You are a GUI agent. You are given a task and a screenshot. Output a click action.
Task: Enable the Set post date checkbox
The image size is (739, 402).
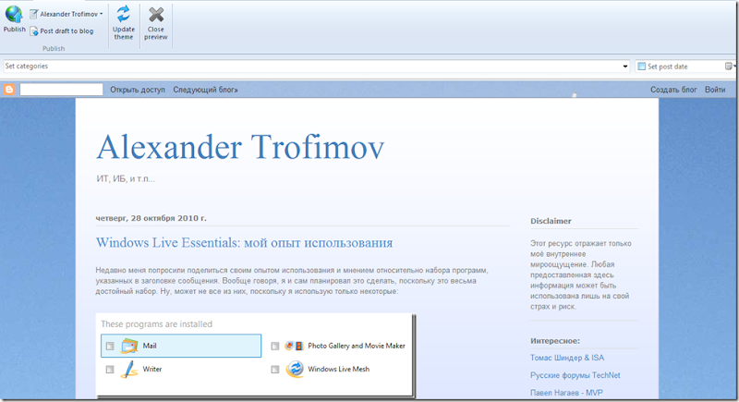[x=641, y=67]
